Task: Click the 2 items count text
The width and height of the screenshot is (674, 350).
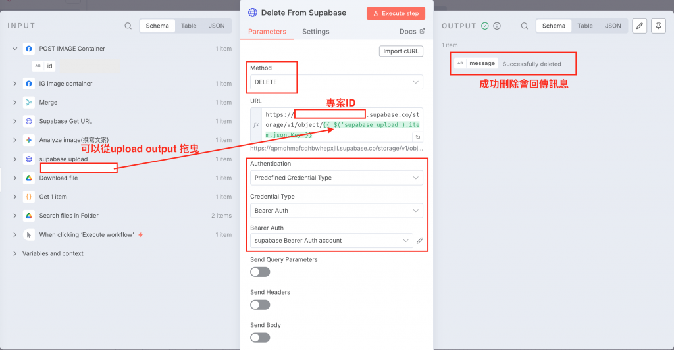Action: [221, 216]
